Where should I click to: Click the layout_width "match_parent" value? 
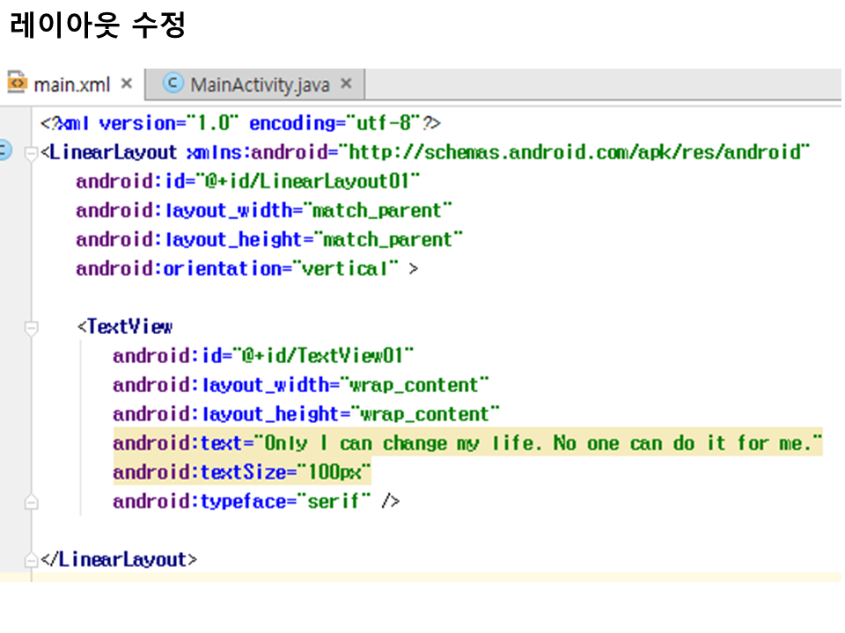coord(384,211)
